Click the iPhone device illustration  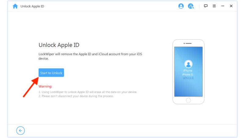pyautogui.click(x=188, y=72)
